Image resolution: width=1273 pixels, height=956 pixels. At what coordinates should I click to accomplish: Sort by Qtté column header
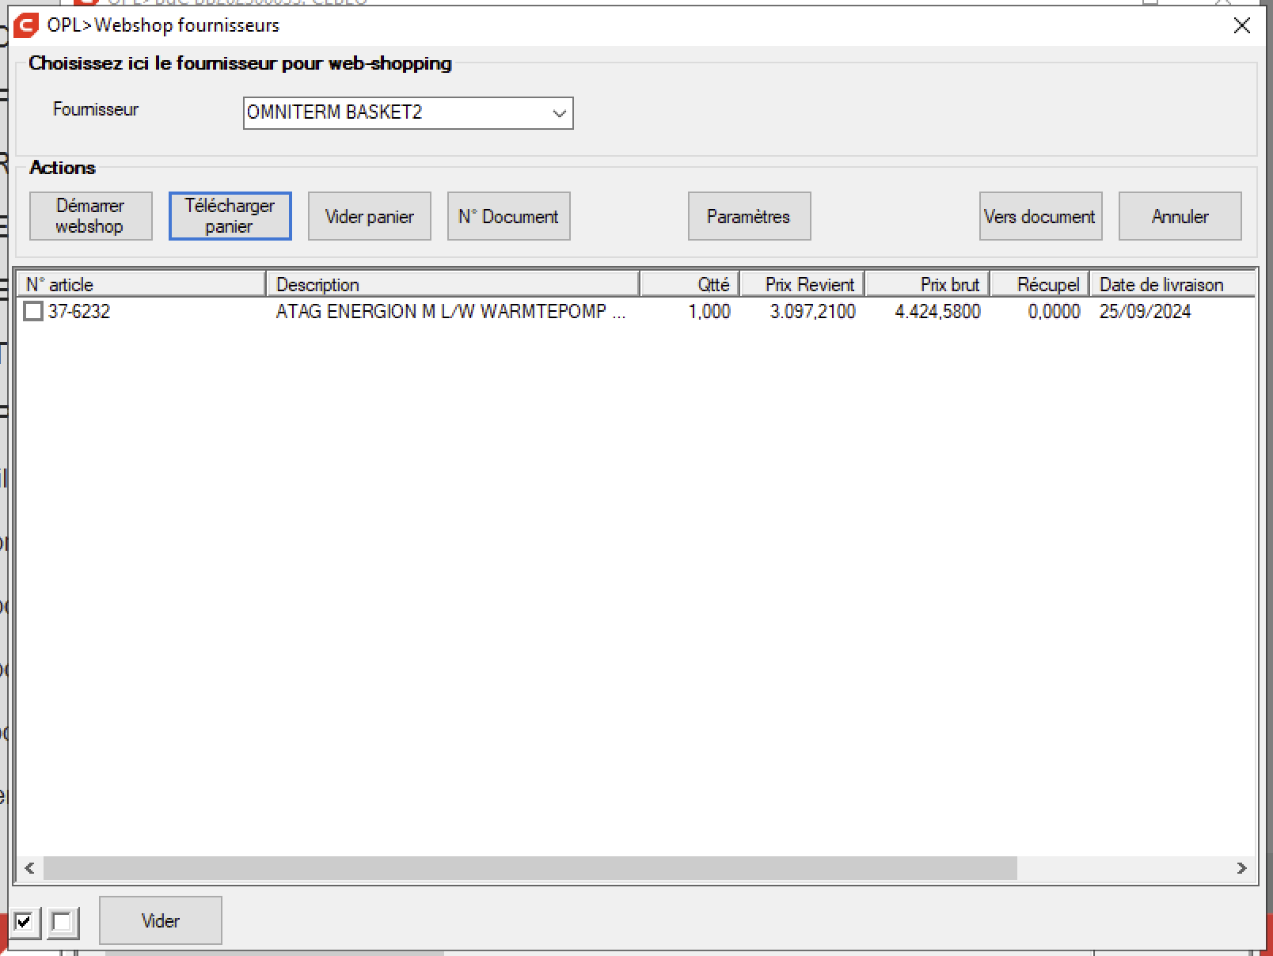[689, 284]
